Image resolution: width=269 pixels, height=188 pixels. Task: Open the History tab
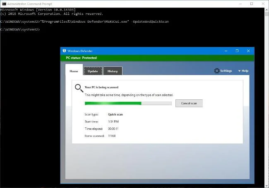[x=113, y=71]
